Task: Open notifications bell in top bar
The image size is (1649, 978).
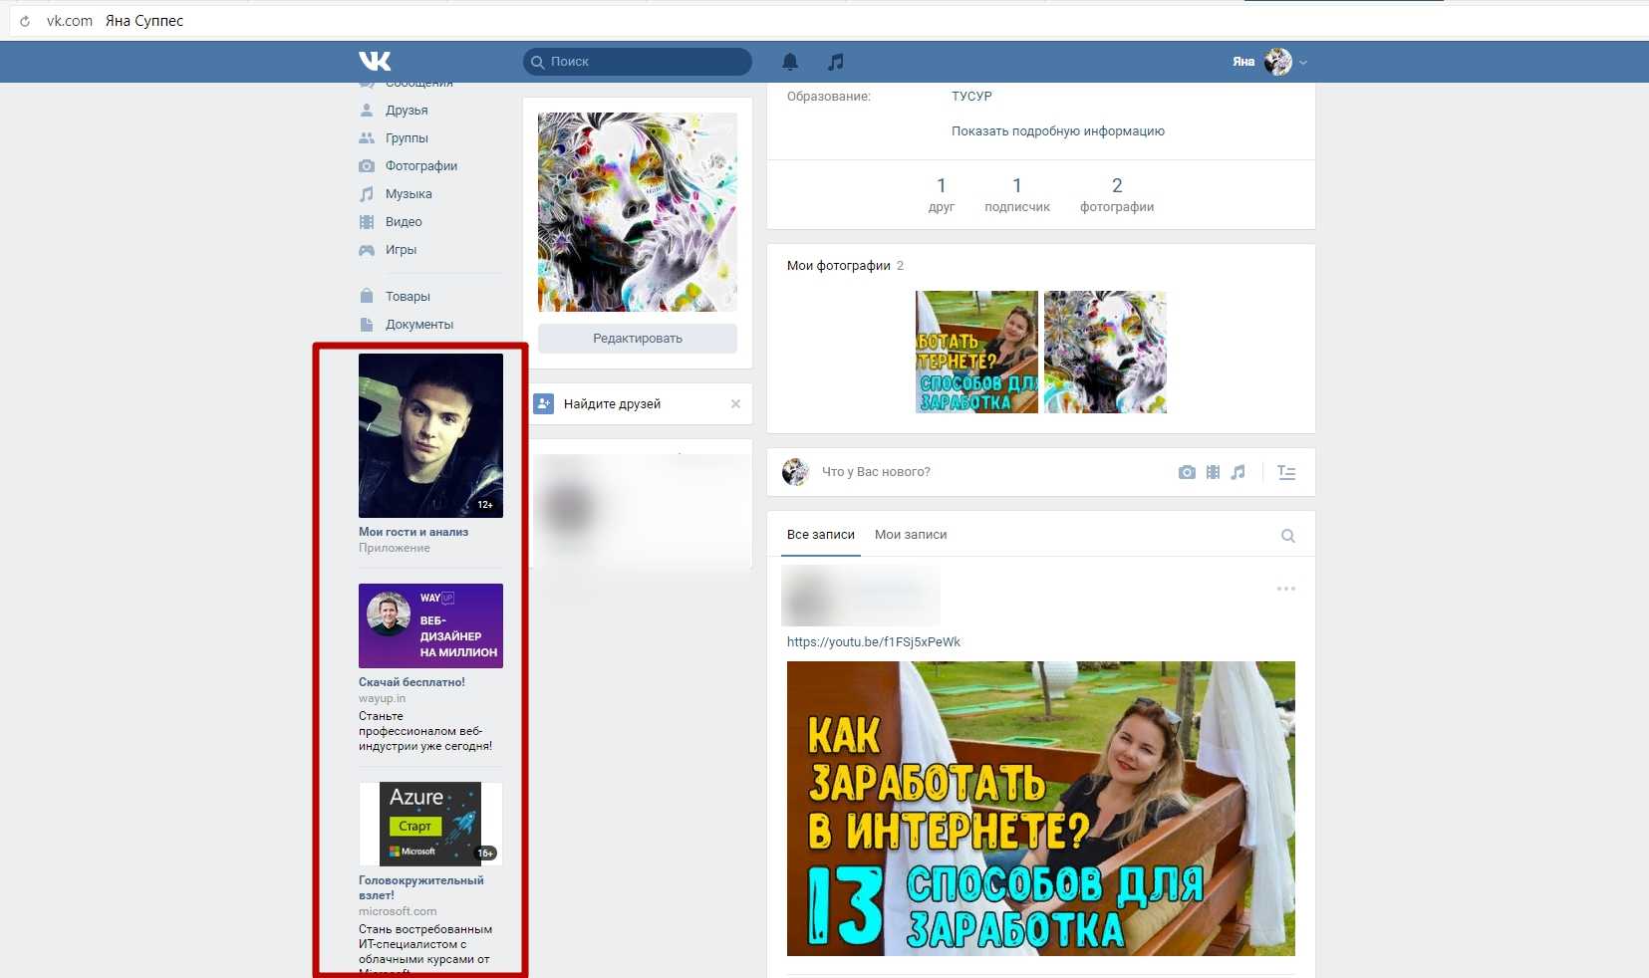Action: (x=790, y=62)
